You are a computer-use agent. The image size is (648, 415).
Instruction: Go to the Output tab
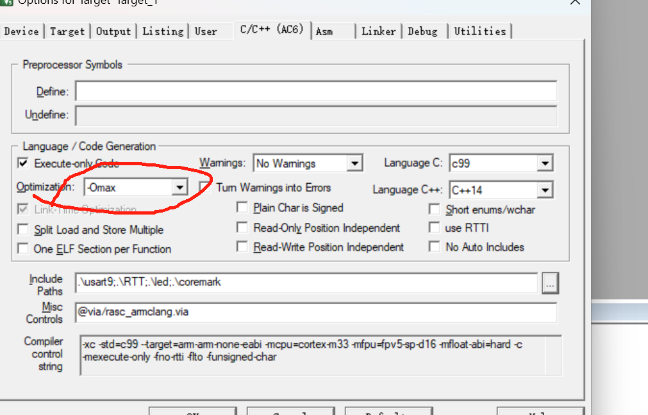113,31
